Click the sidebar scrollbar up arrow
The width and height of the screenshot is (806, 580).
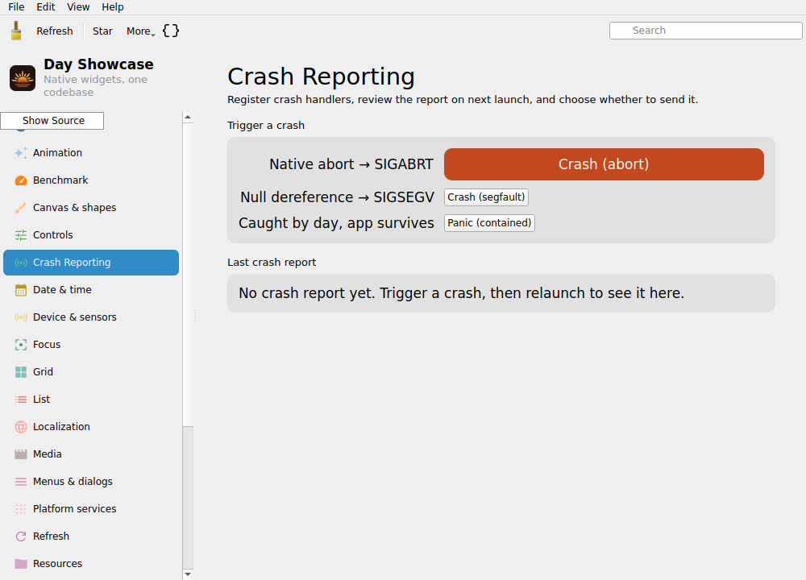click(188, 117)
